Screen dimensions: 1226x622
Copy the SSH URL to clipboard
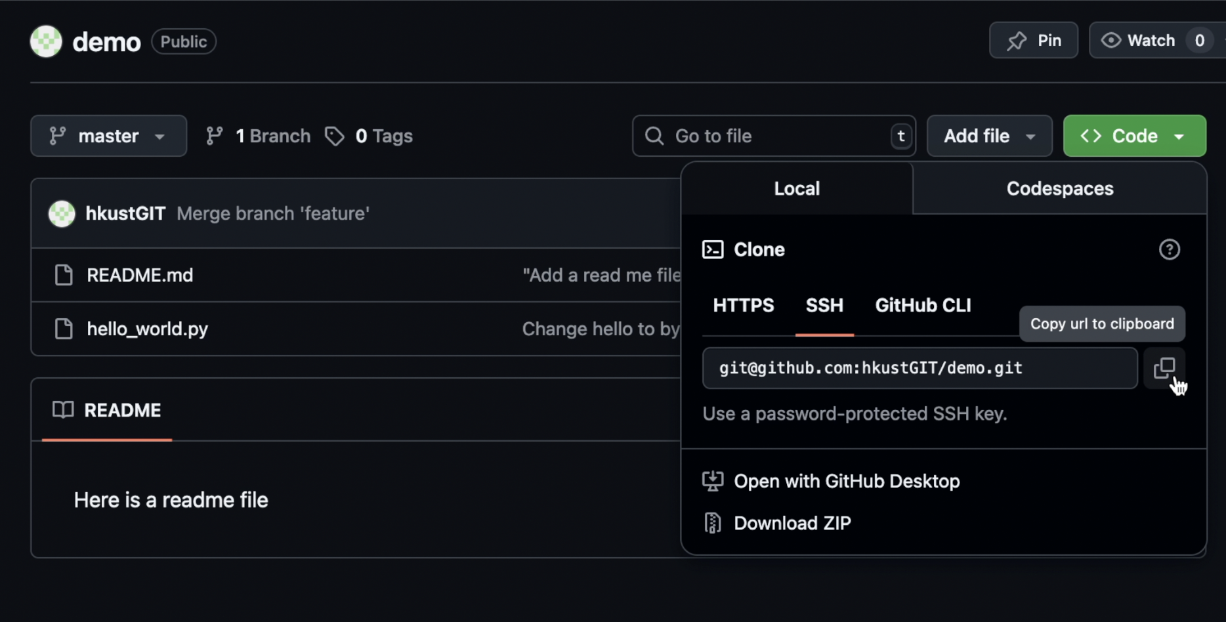[x=1165, y=368]
